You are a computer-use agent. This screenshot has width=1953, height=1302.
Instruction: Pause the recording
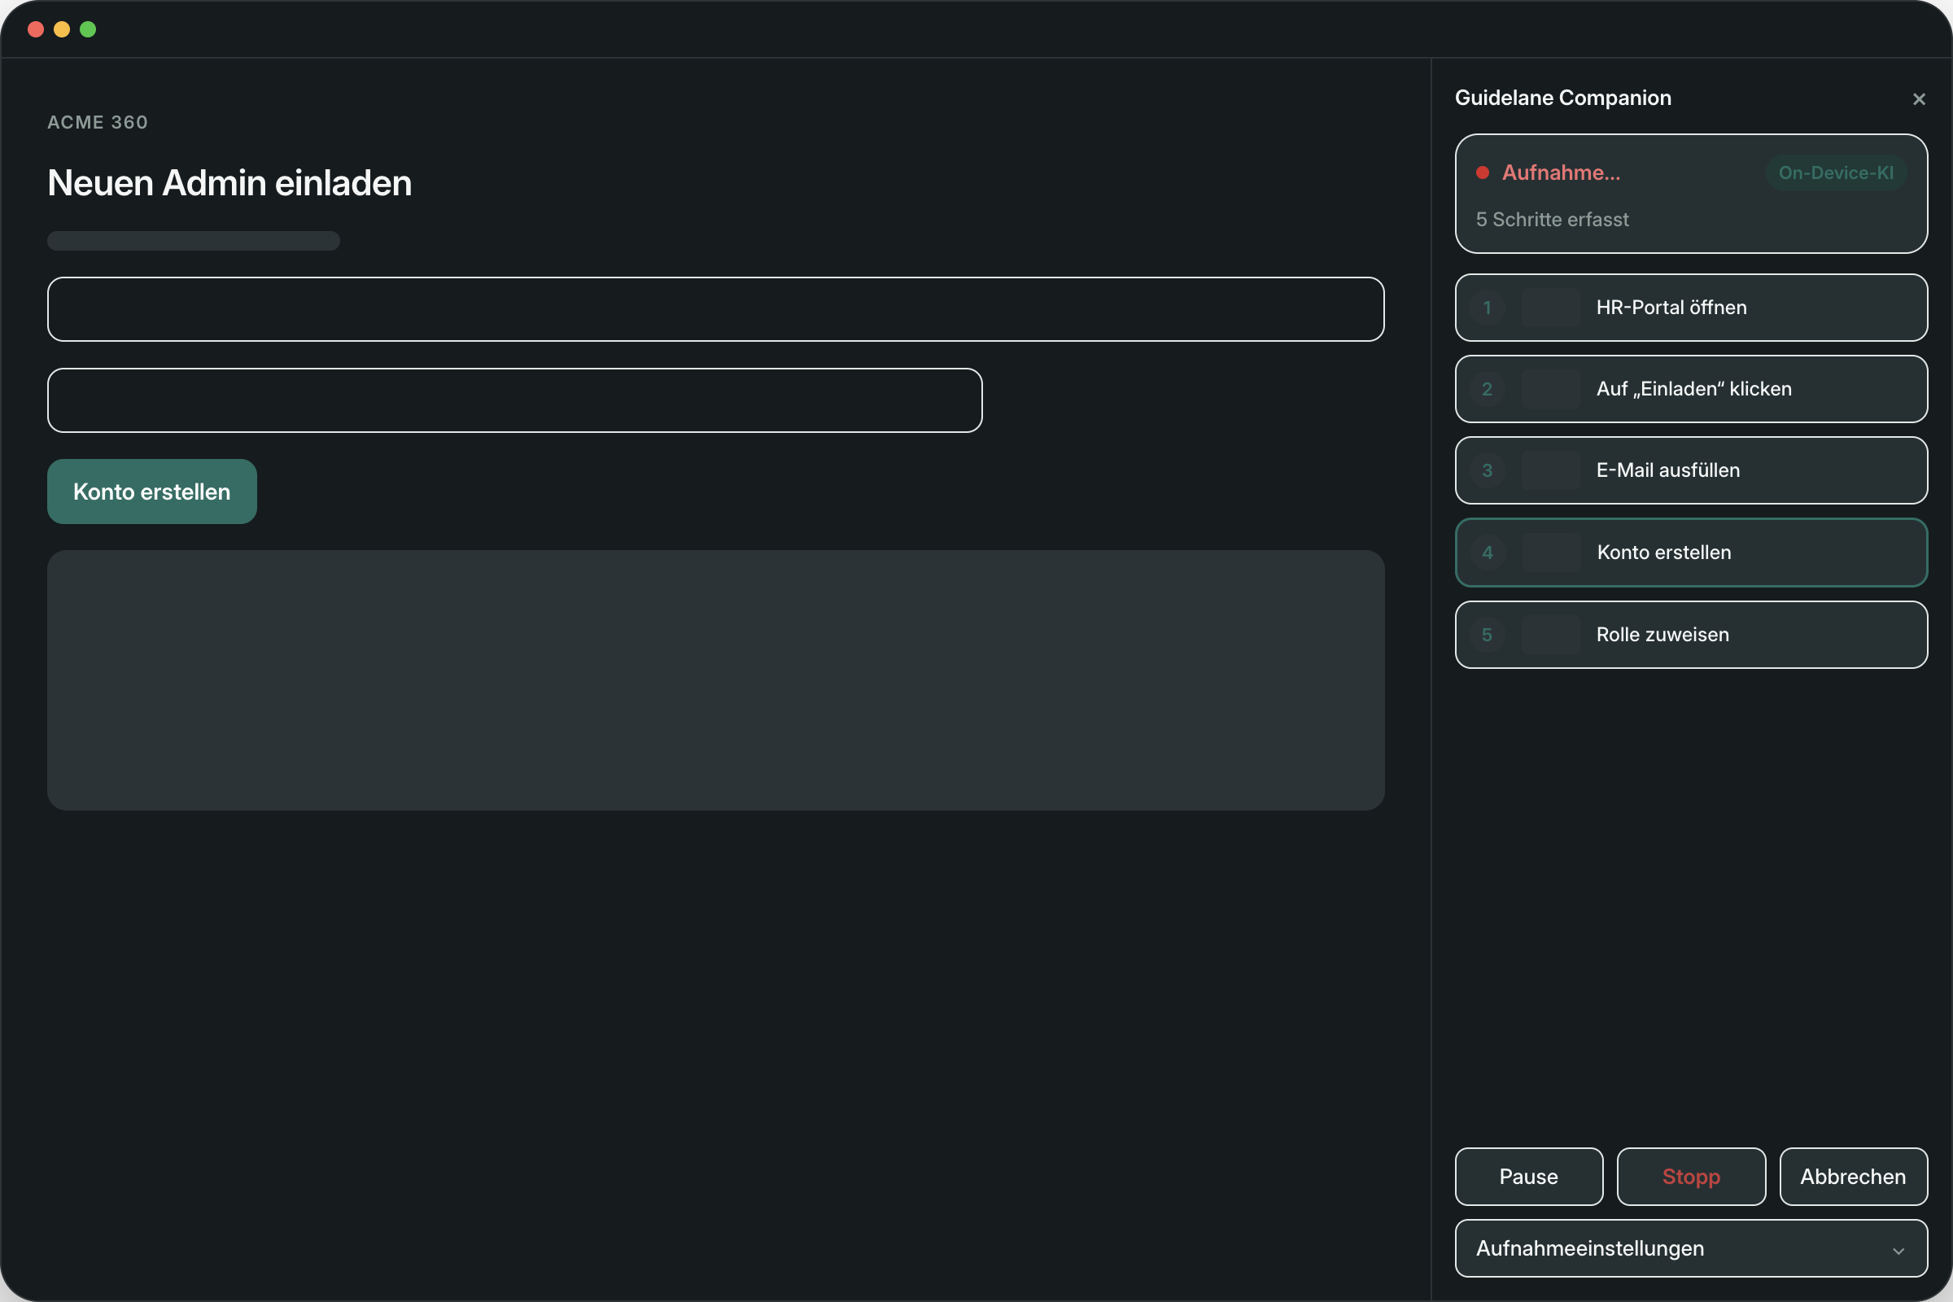tap(1529, 1177)
